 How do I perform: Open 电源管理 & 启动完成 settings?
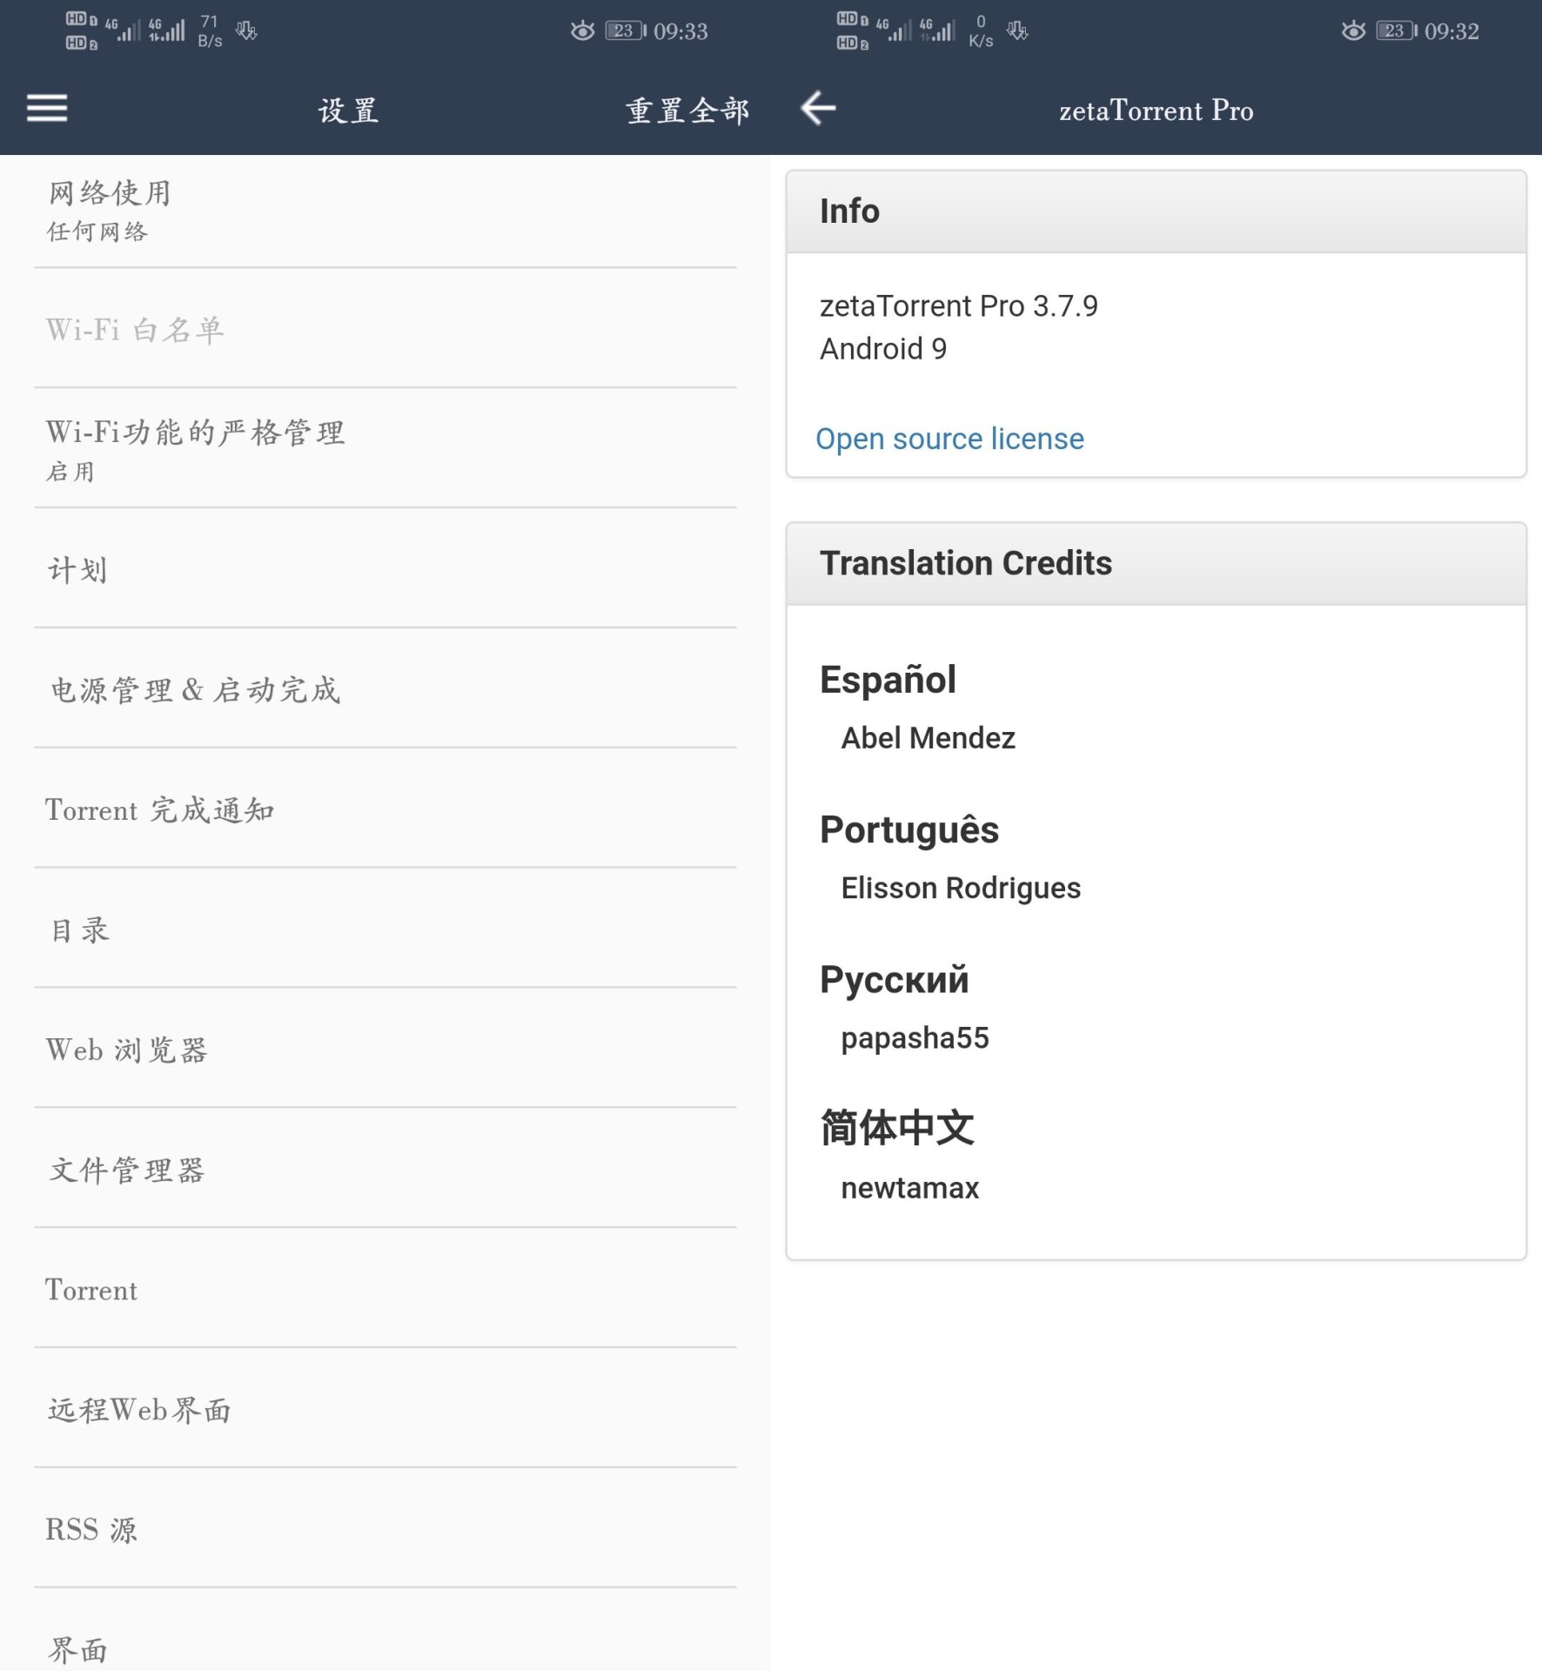pos(385,689)
